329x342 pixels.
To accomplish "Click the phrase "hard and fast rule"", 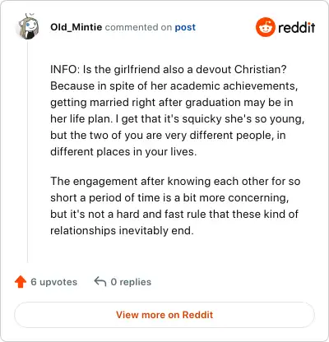I will (x=161, y=214).
